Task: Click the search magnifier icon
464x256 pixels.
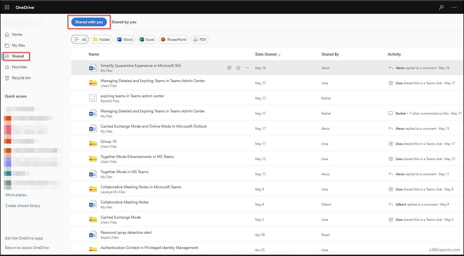Action: 441,7
